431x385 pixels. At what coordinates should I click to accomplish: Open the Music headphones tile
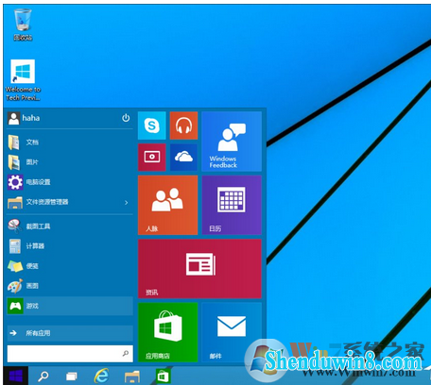[x=183, y=126]
